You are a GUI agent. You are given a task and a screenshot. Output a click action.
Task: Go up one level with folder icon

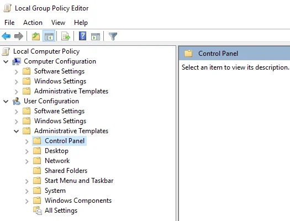click(x=36, y=36)
